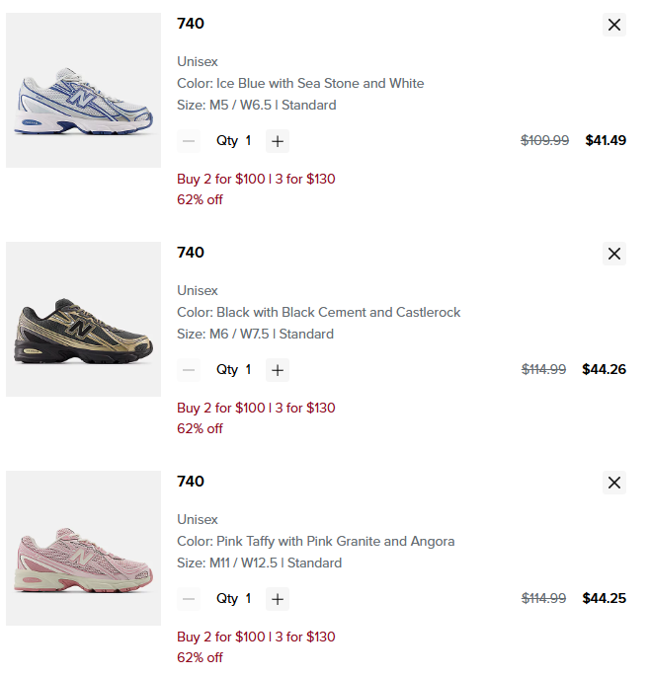Increase quantity of Ice Blue 740 sneakers

pyautogui.click(x=278, y=141)
